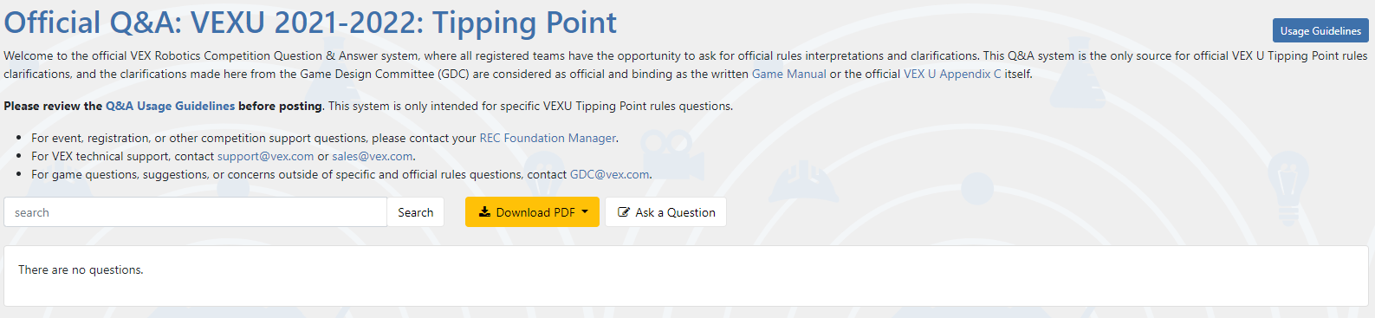Viewport: 1375px width, 318px height.
Task: Open the Usage Guidelines blue button
Action: pyautogui.click(x=1320, y=31)
